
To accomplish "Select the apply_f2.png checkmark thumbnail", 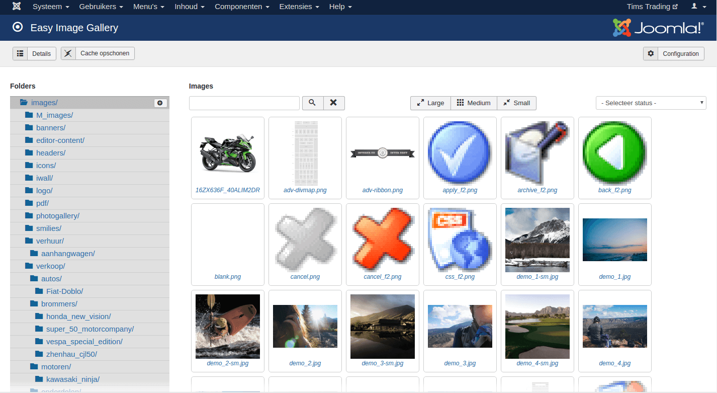I will (x=460, y=153).
